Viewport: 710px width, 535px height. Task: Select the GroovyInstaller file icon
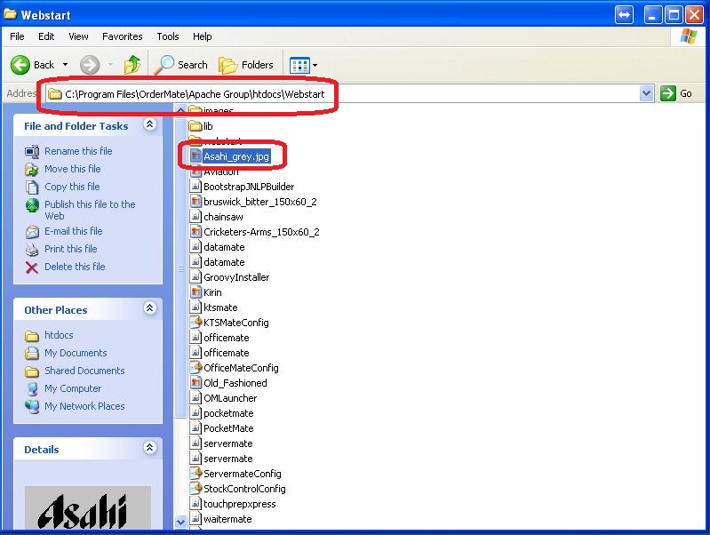(x=195, y=276)
